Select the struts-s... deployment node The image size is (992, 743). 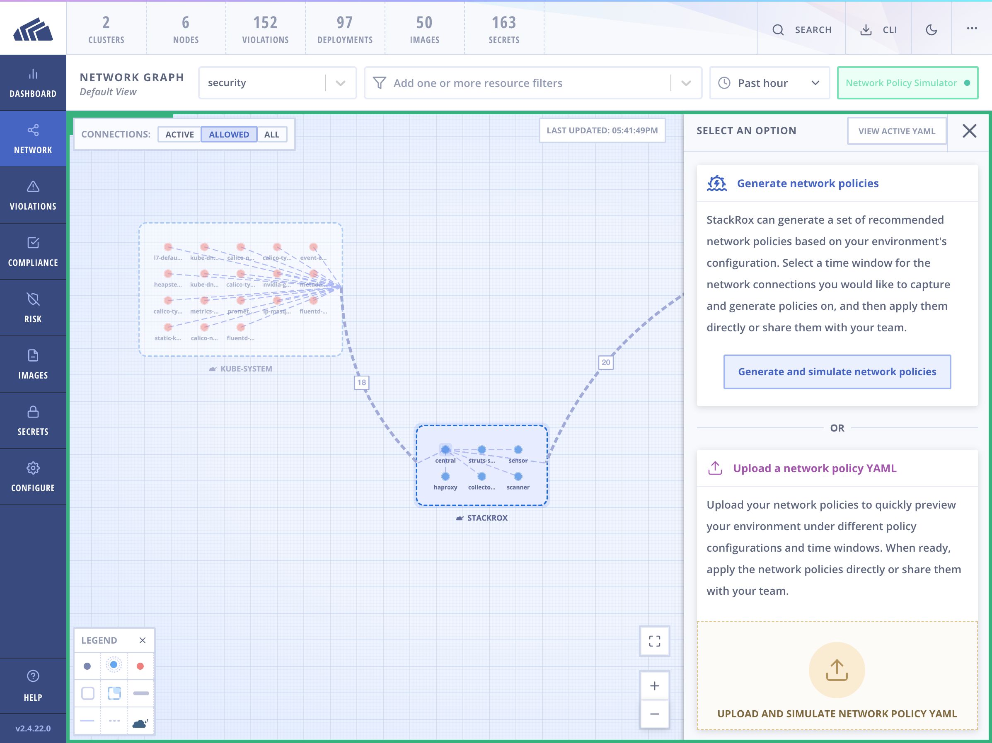pyautogui.click(x=481, y=449)
